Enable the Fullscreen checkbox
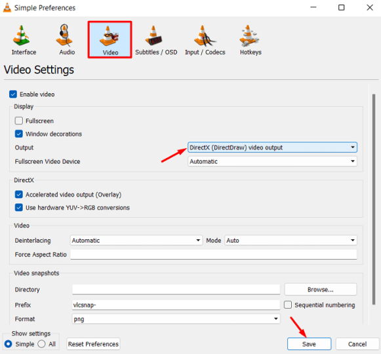 tap(19, 121)
